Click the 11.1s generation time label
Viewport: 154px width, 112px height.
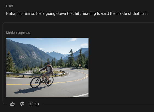(34, 104)
